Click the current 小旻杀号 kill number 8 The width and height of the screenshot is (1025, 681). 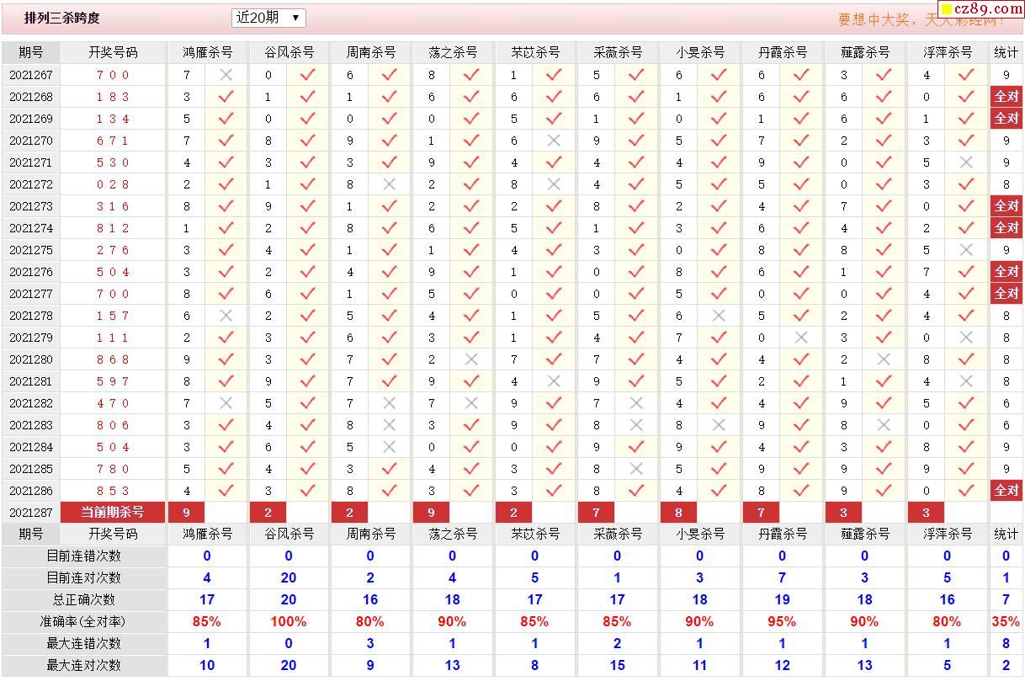pyautogui.click(x=678, y=513)
